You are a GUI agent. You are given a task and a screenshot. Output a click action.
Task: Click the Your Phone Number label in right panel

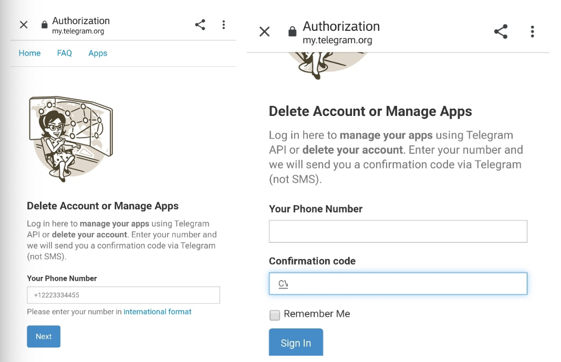point(316,209)
